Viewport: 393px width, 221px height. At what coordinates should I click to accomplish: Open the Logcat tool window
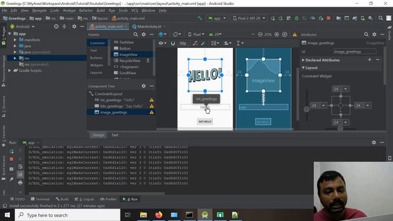pyautogui.click(x=85, y=199)
